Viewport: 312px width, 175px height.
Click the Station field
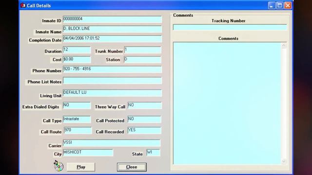click(142, 59)
